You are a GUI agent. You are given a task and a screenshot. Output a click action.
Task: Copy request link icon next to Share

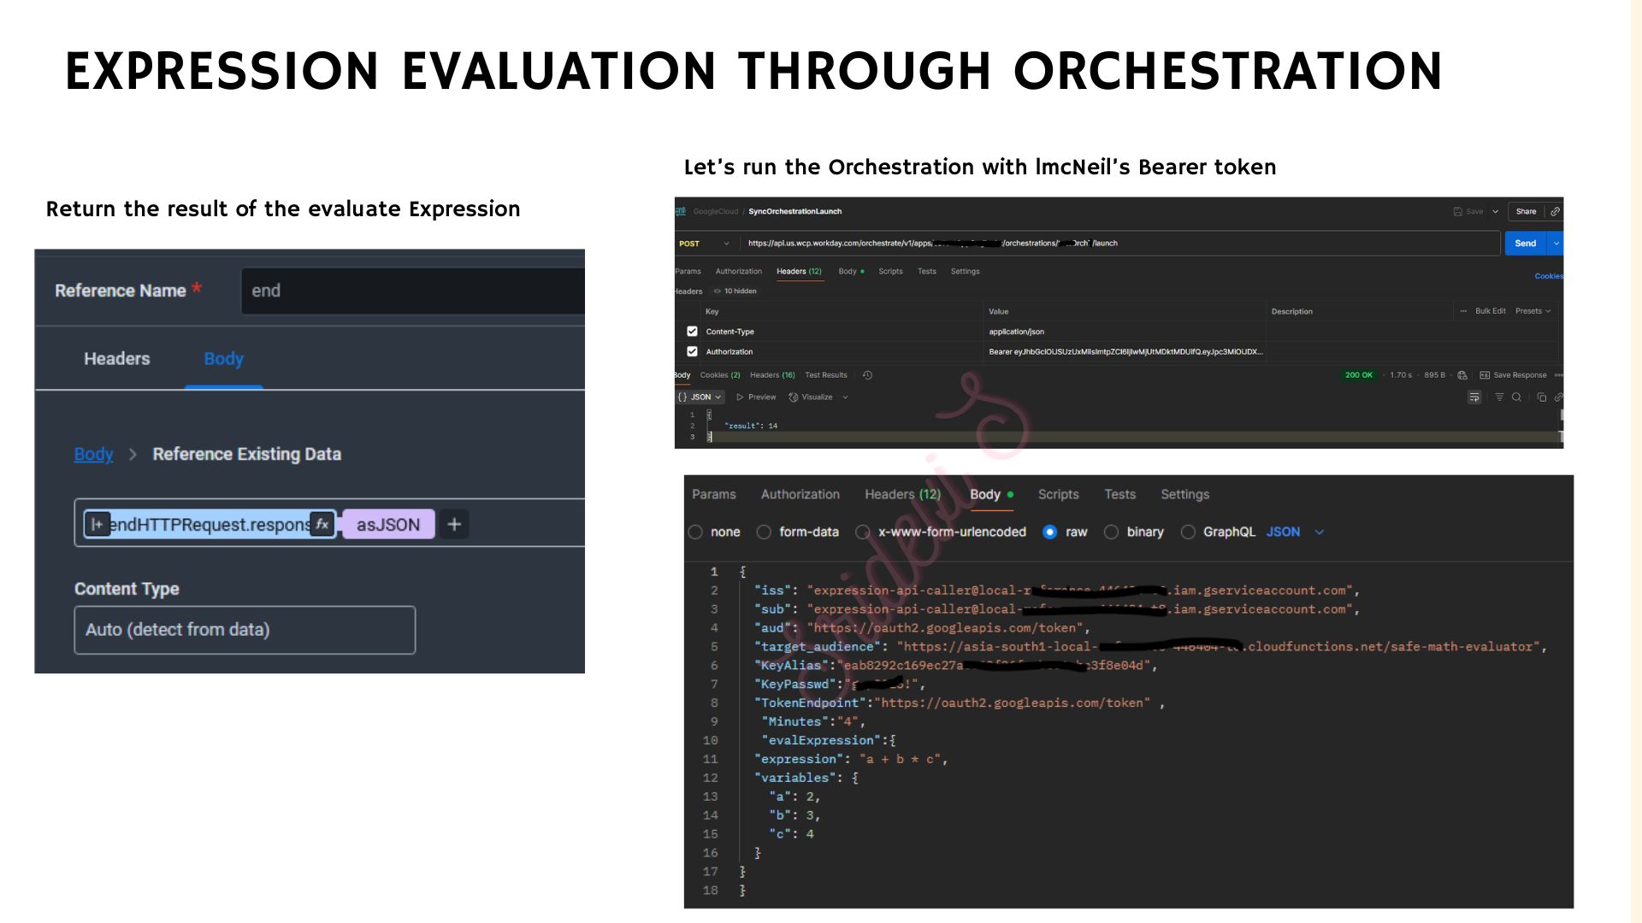[x=1555, y=211]
